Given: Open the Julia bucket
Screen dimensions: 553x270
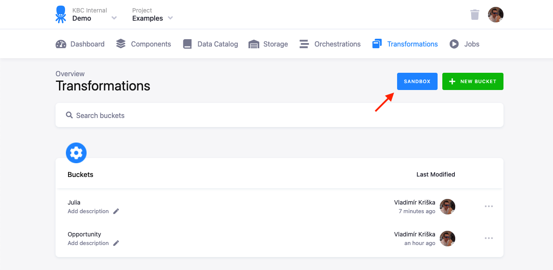Looking at the screenshot, I should click(74, 202).
